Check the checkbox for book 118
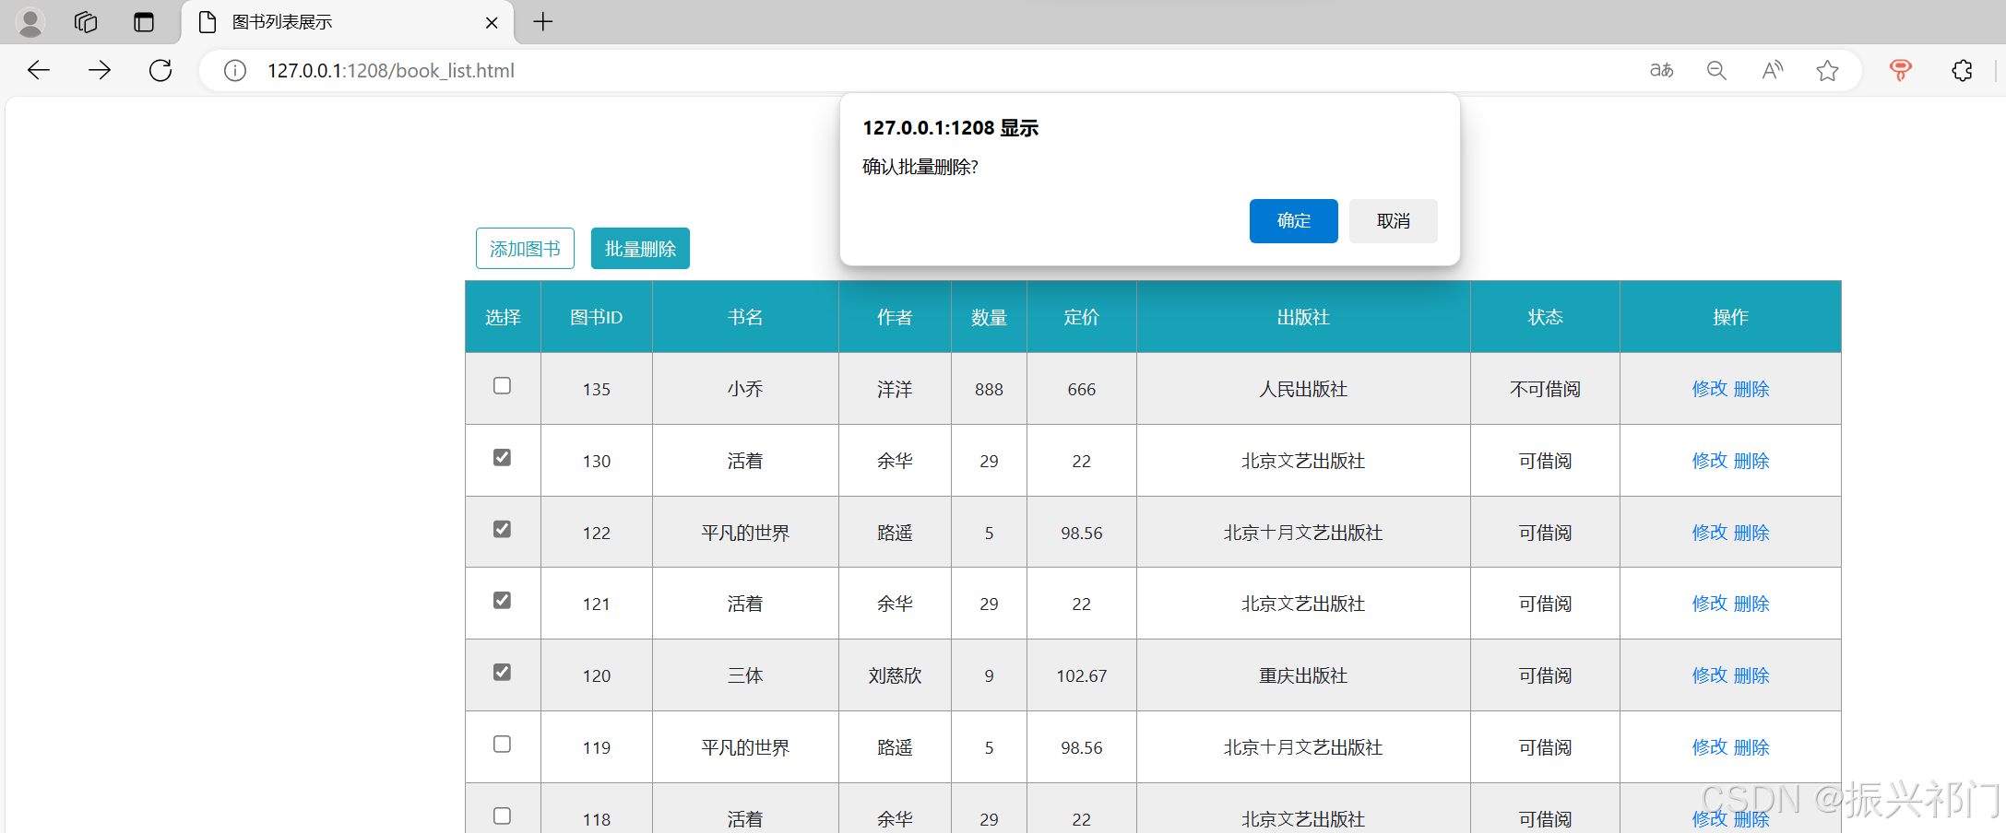The width and height of the screenshot is (2006, 833). (x=502, y=816)
